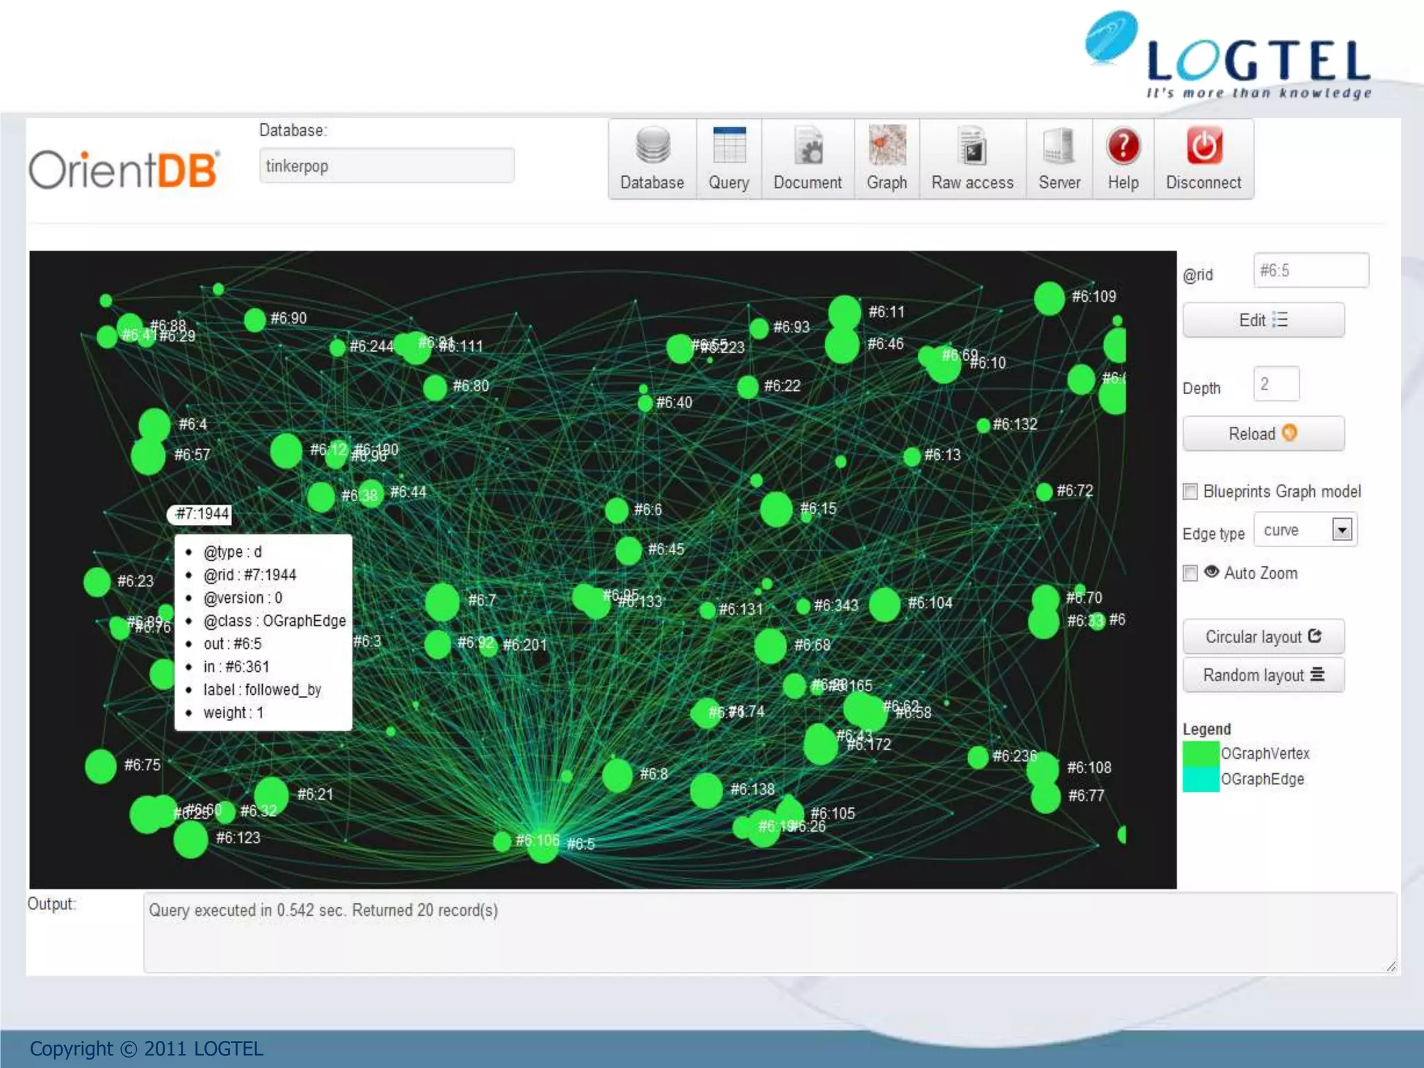Viewport: 1424px width, 1068px height.
Task: Select graph node #6:123
Action: point(191,840)
